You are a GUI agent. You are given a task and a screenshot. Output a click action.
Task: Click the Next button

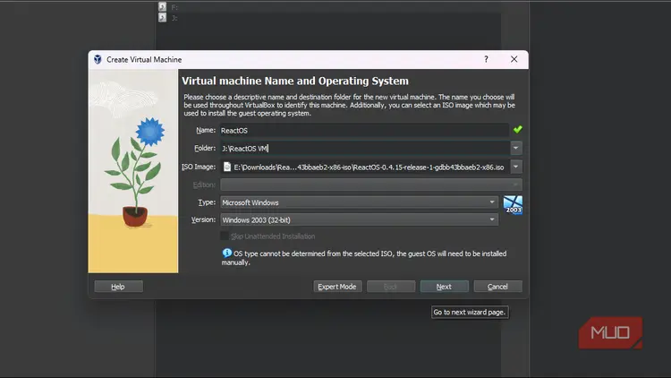(444, 287)
